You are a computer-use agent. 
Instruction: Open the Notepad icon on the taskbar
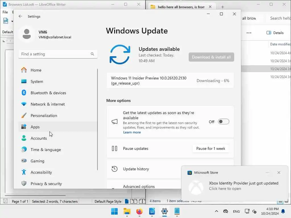177,211
